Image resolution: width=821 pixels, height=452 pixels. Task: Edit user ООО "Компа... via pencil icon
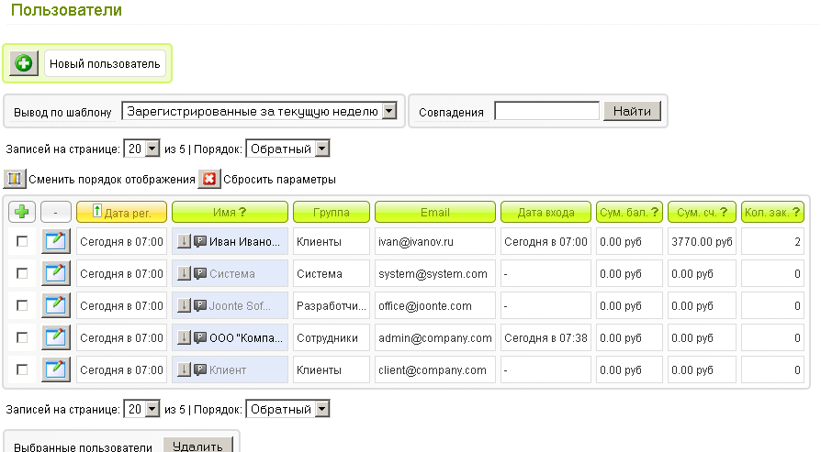pyautogui.click(x=56, y=337)
